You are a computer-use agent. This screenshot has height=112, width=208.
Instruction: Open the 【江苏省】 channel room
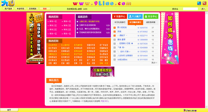[53, 48]
